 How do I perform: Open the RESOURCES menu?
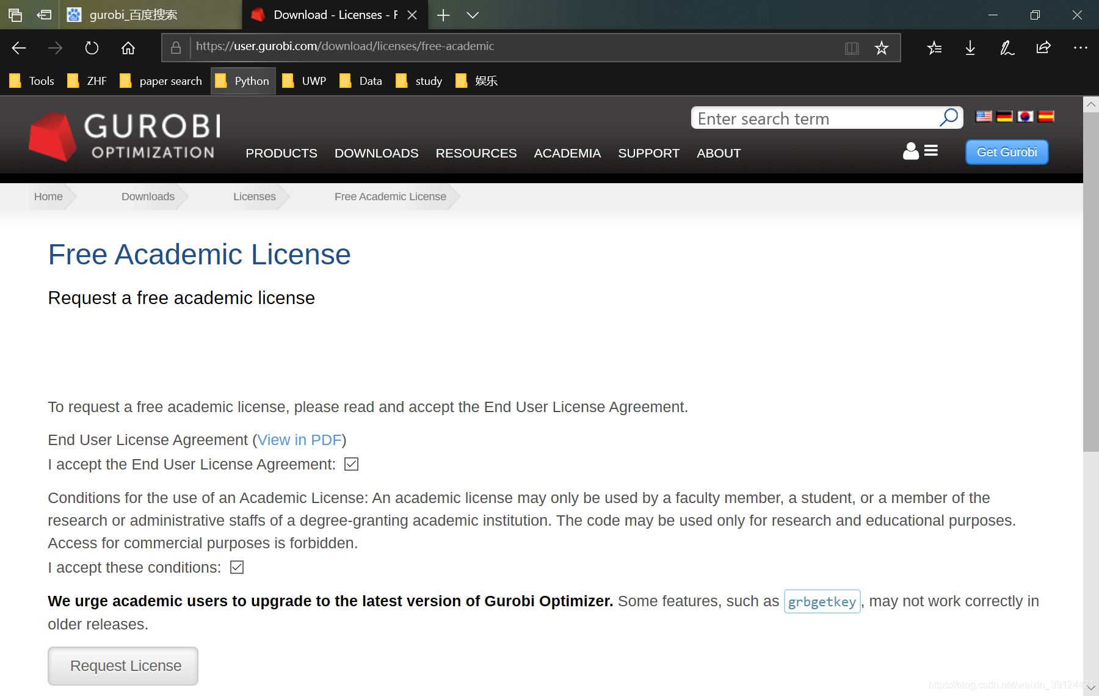tap(476, 153)
